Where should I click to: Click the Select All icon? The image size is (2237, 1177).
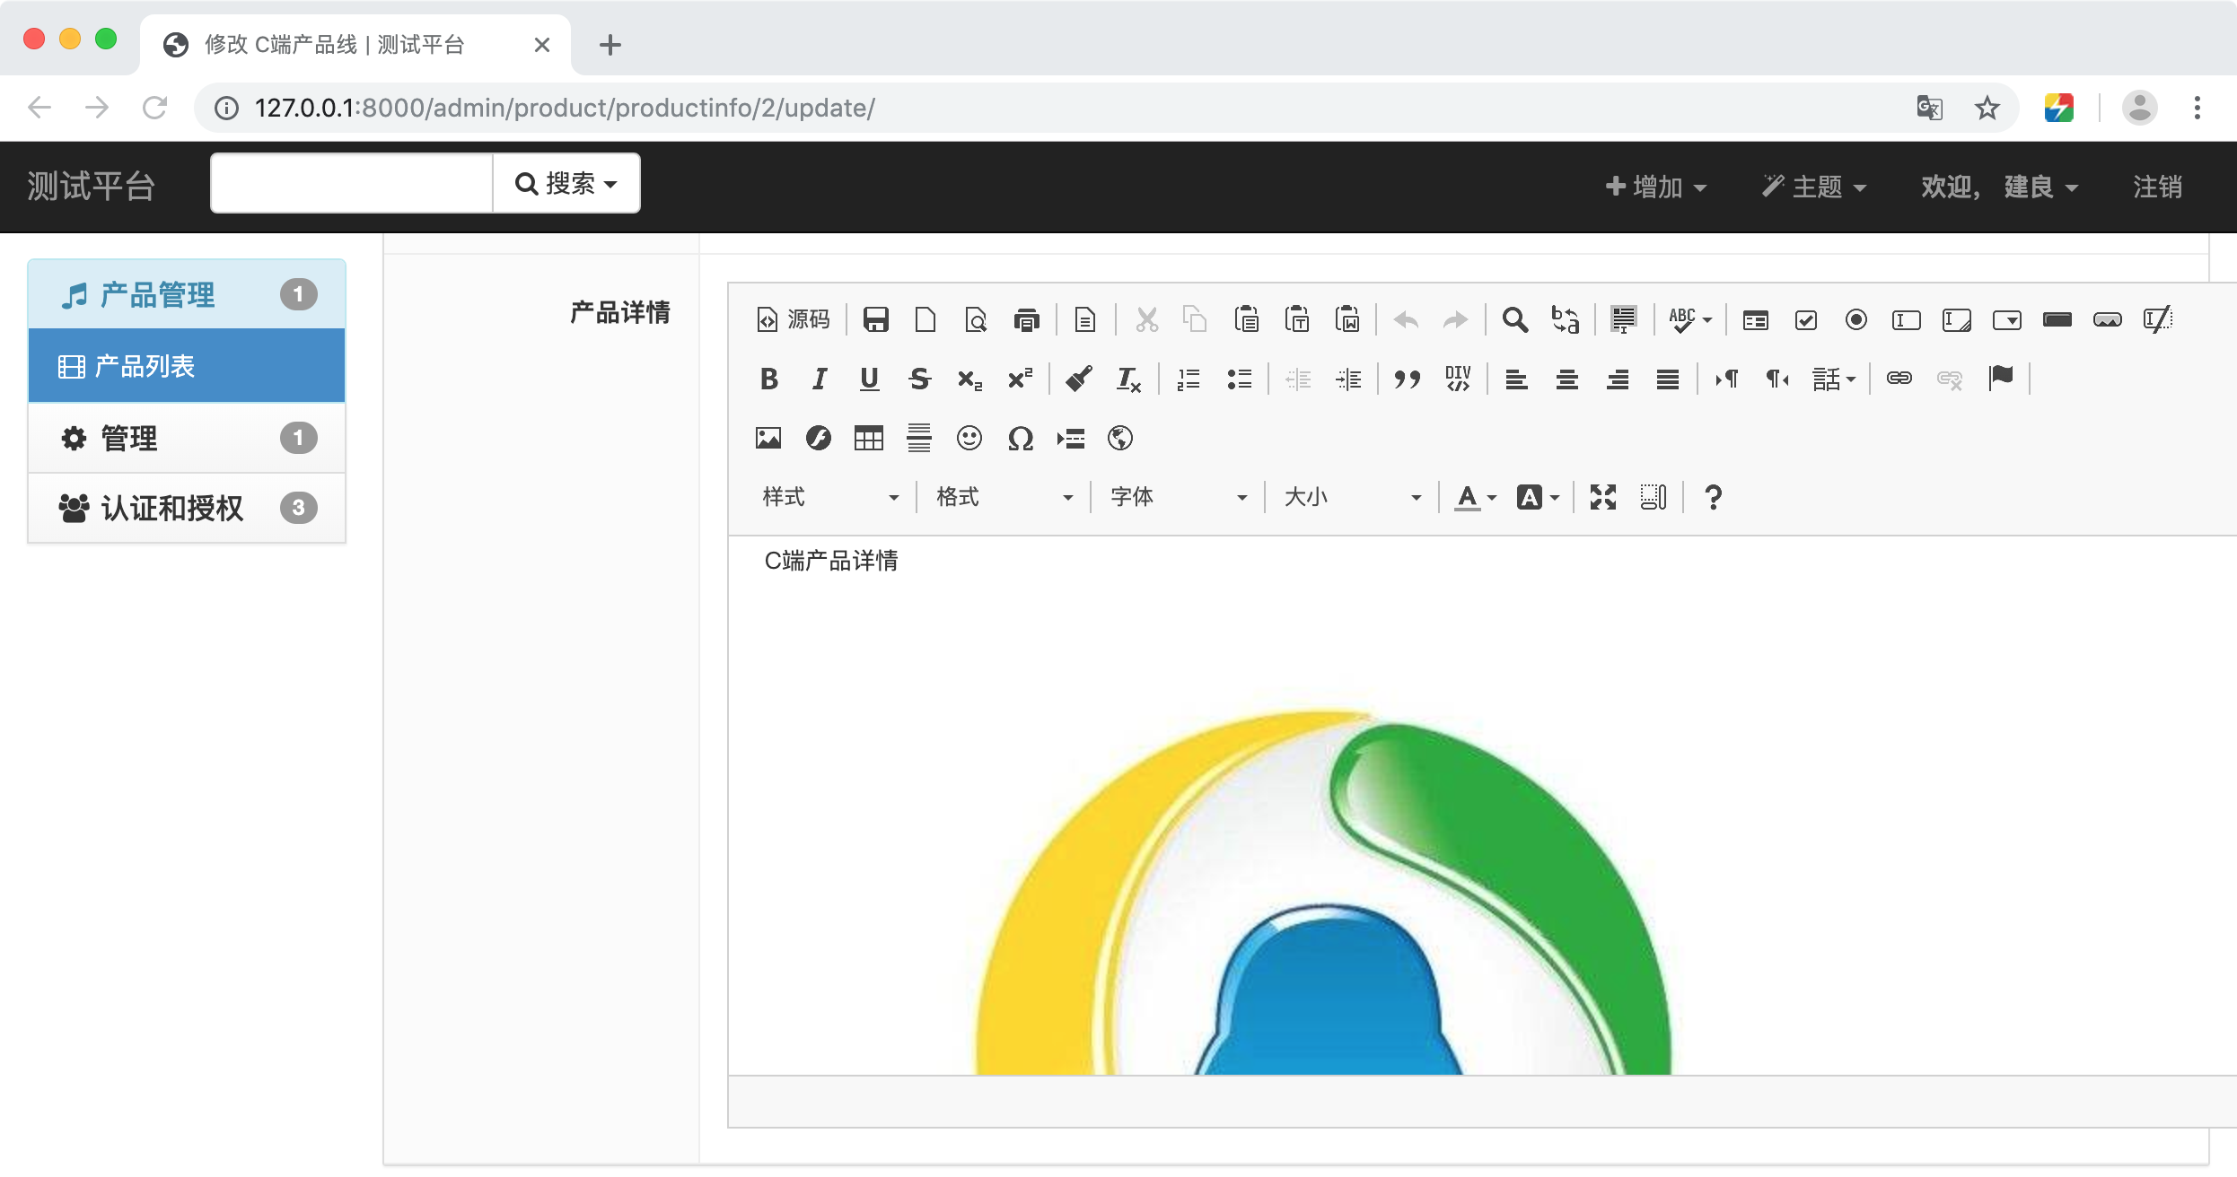1623,319
